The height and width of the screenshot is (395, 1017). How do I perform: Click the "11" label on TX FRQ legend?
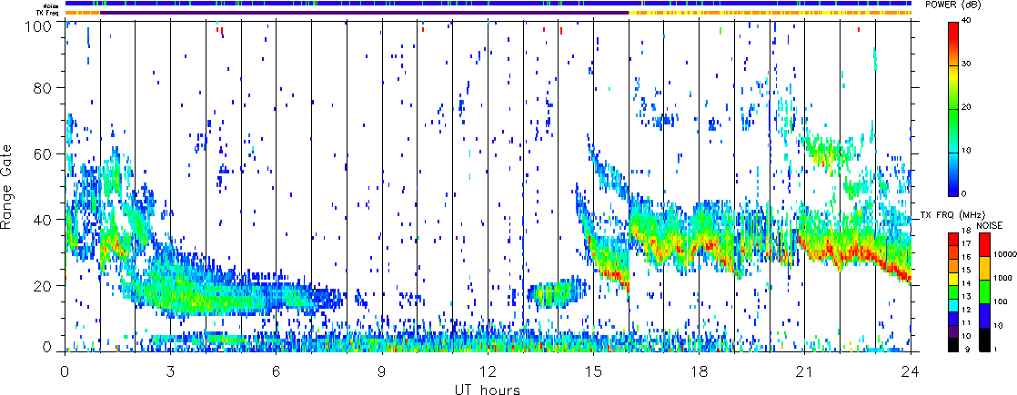coord(967,322)
